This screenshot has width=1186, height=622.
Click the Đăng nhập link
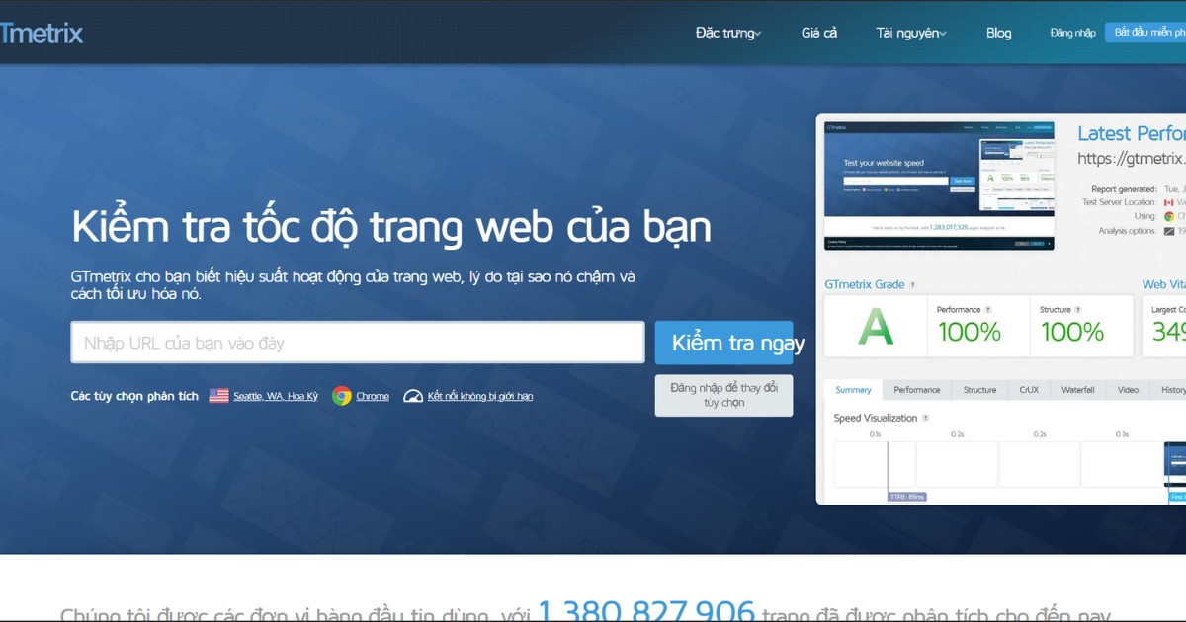pos(1071,32)
